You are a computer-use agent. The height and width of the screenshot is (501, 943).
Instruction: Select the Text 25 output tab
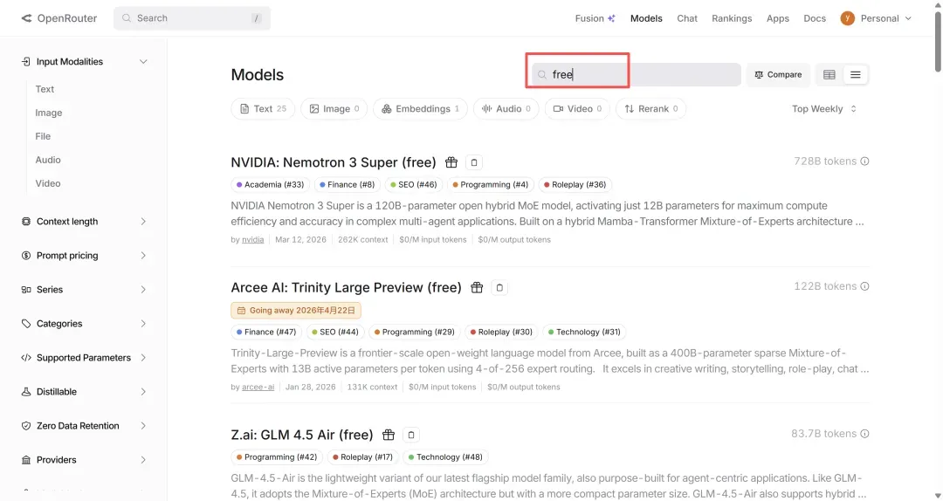coord(263,109)
